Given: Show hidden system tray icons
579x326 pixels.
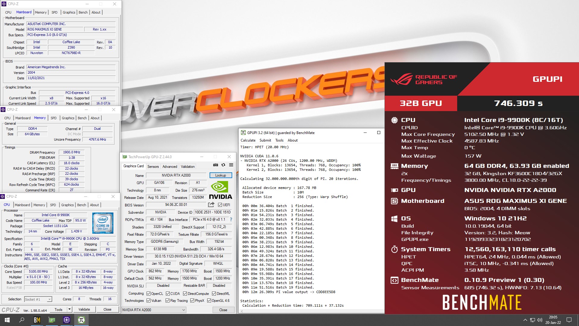Looking at the screenshot, I should (525, 320).
